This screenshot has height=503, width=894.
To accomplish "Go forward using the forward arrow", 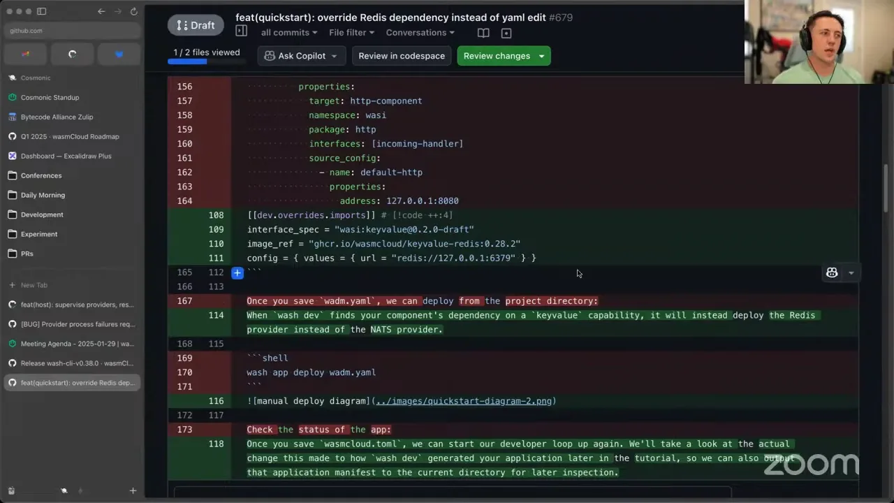I will (117, 11).
